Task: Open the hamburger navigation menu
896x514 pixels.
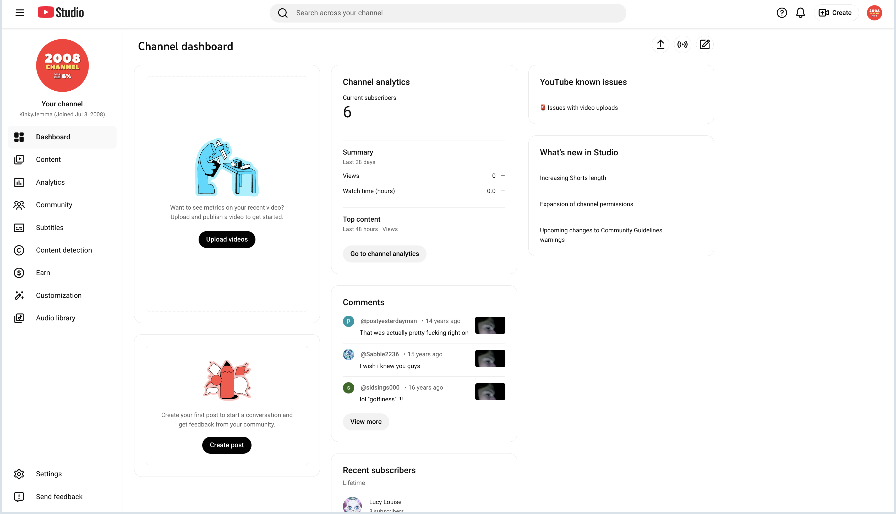Action: pos(20,13)
